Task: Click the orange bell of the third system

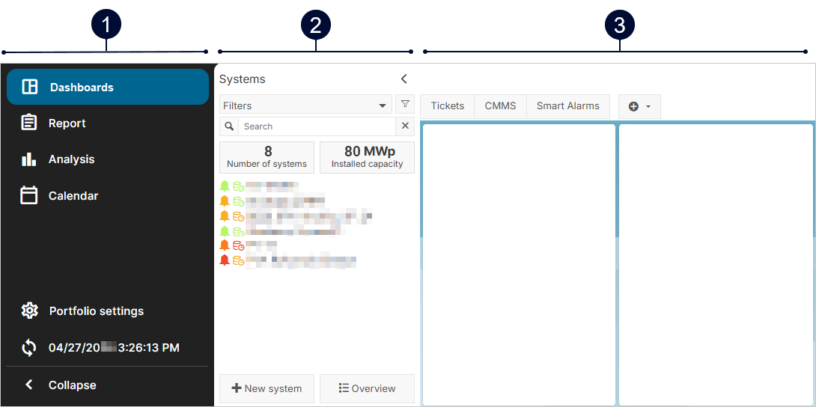Action: (225, 215)
